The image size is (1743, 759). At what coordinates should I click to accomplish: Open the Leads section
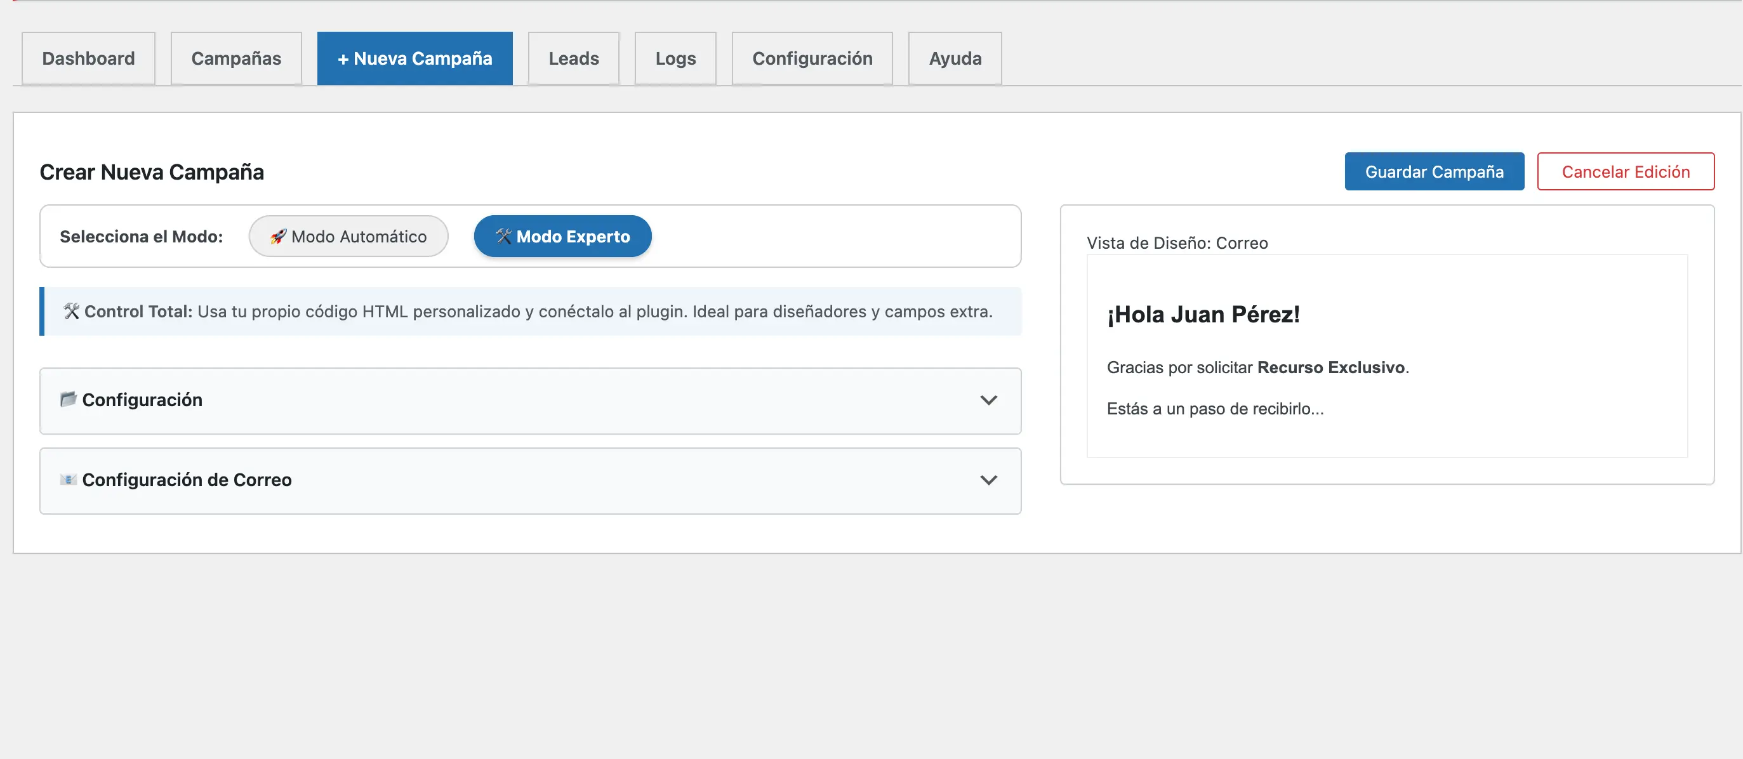point(573,58)
